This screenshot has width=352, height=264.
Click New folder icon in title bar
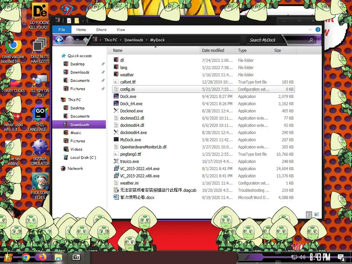point(77,21)
